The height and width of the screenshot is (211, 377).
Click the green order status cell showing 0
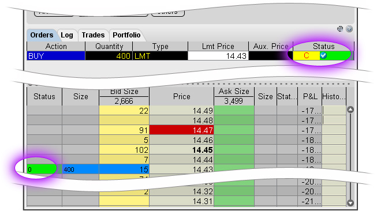[x=42, y=169]
